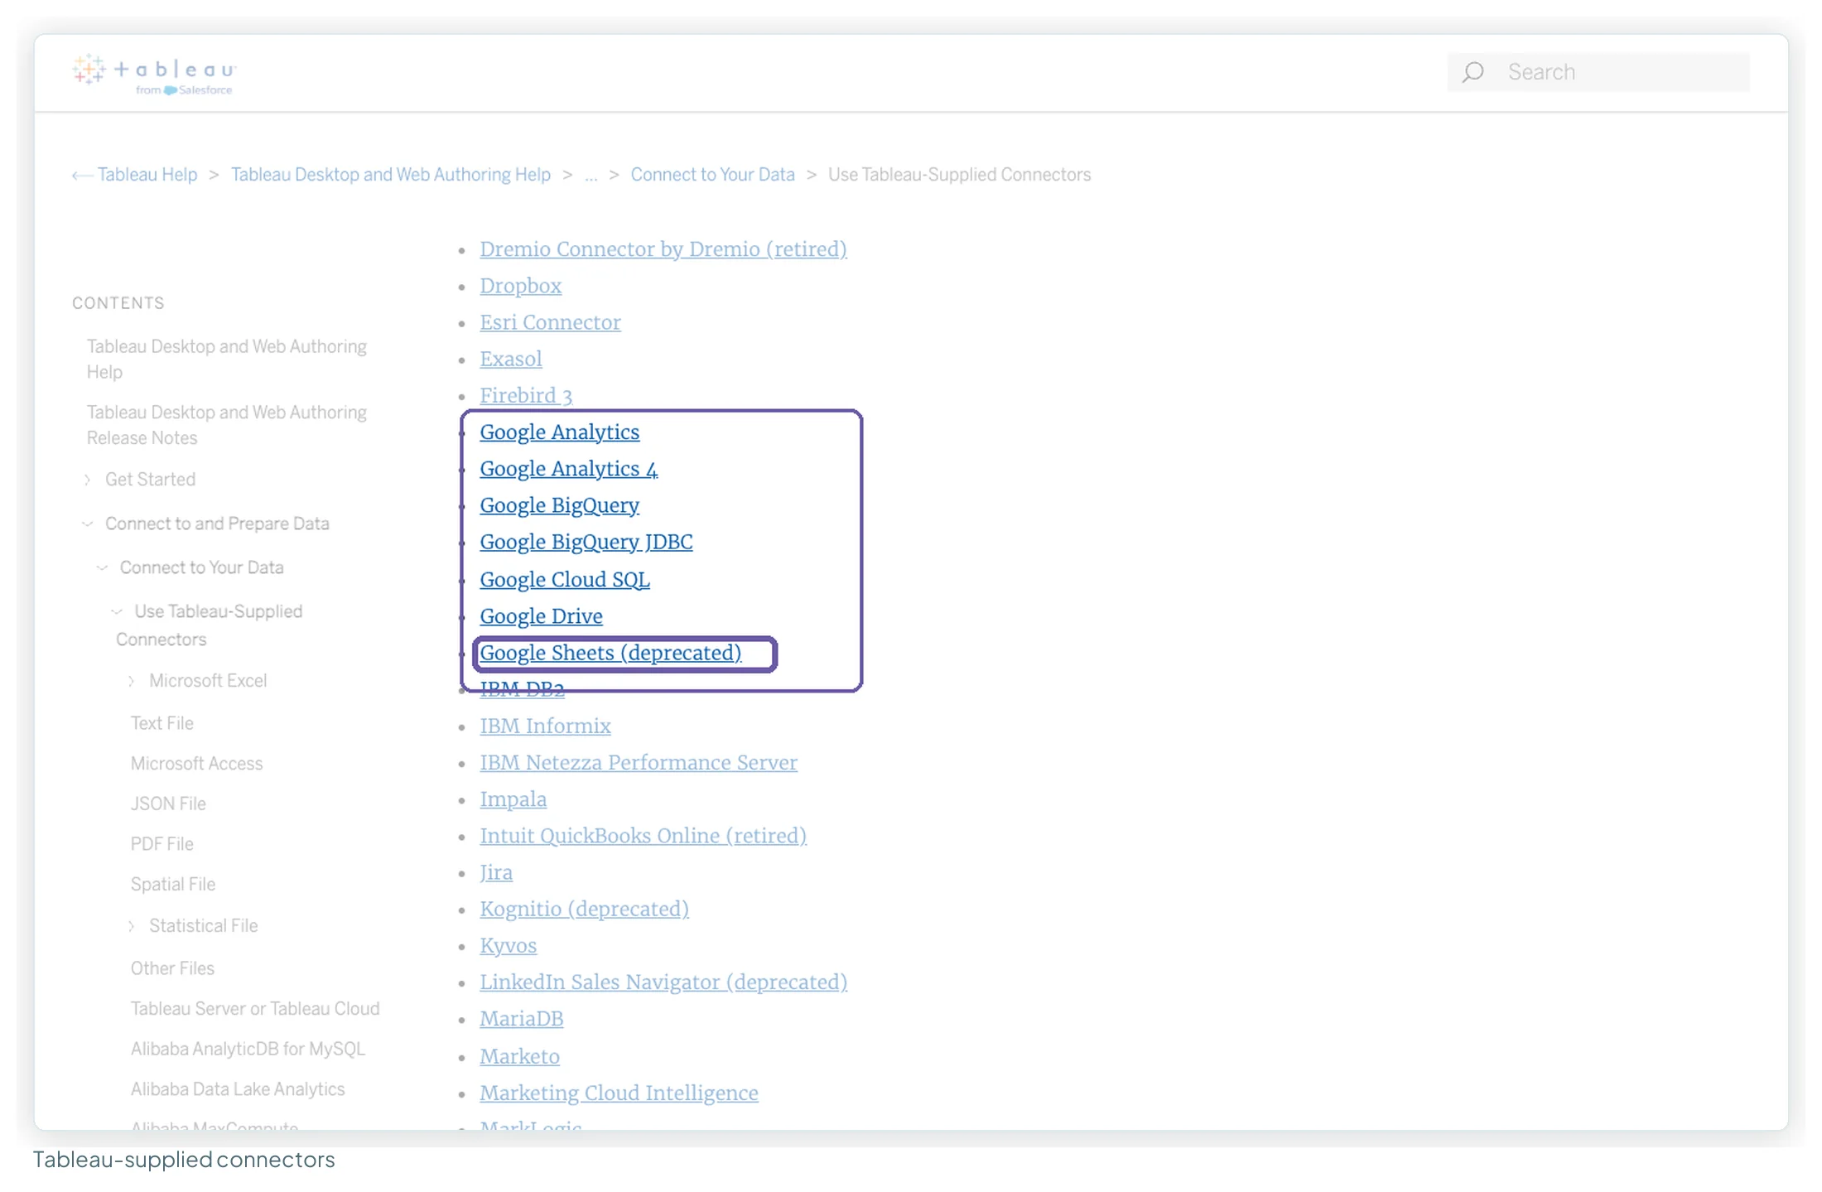Viewport: 1822px width, 1192px height.
Task: Open Alibaba Data Lake Analytics in contents
Action: pos(238,1089)
